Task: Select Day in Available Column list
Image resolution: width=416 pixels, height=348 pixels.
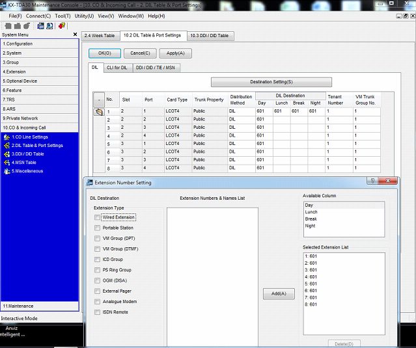Action: [x=344, y=205]
